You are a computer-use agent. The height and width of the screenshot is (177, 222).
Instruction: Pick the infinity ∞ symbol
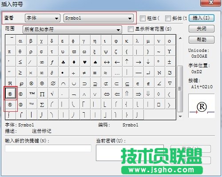pos(43,62)
